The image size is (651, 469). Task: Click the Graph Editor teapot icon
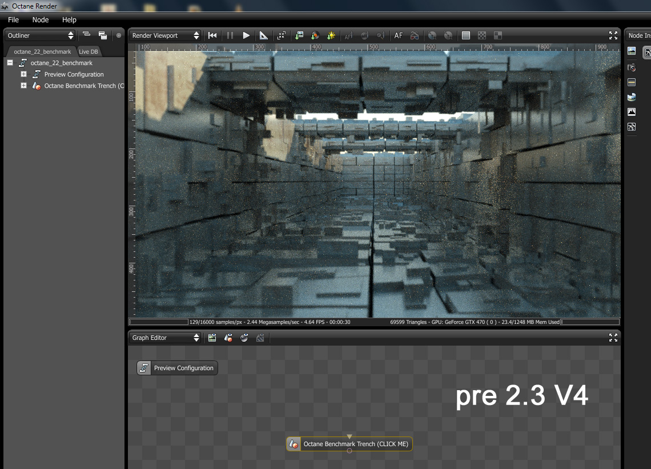point(244,338)
